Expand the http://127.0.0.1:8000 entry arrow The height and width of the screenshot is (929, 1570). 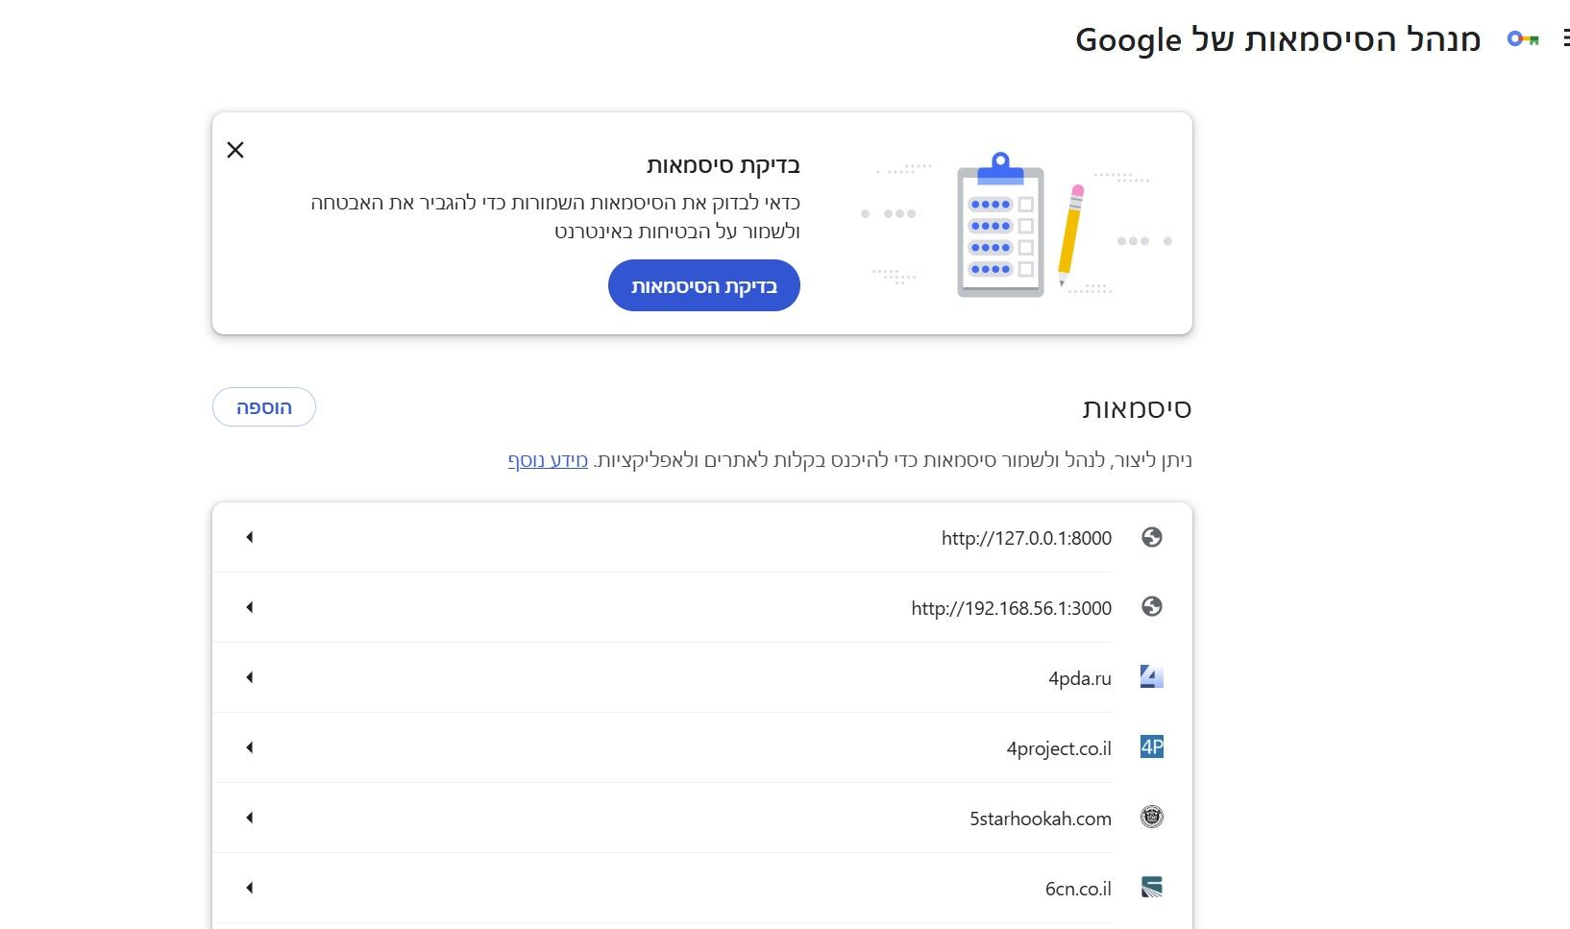(x=250, y=537)
